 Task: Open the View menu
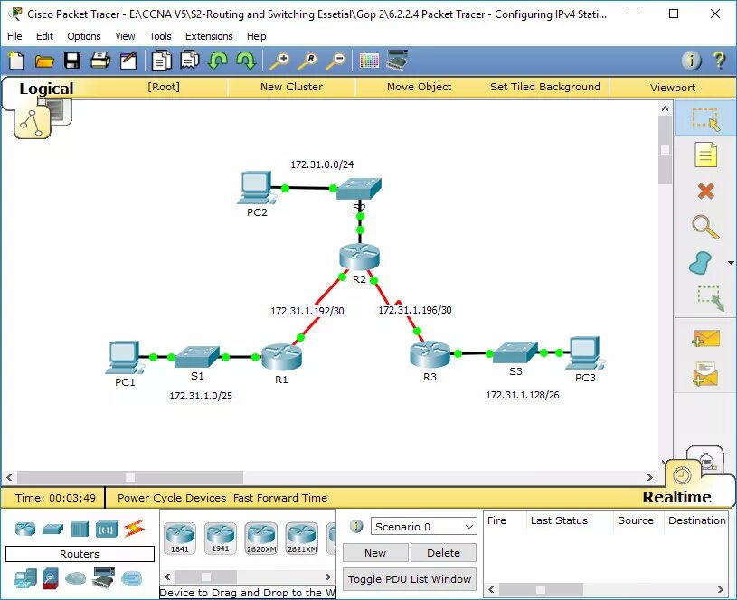[125, 36]
